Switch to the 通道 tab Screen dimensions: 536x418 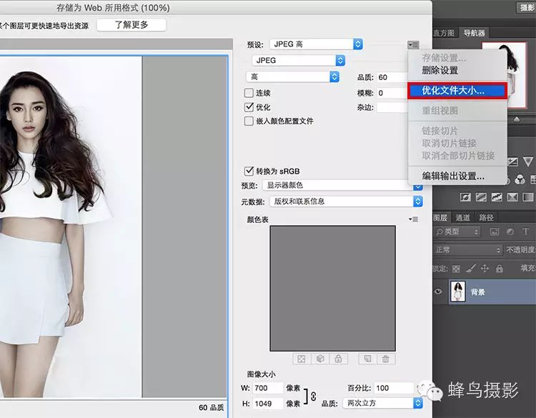click(462, 217)
